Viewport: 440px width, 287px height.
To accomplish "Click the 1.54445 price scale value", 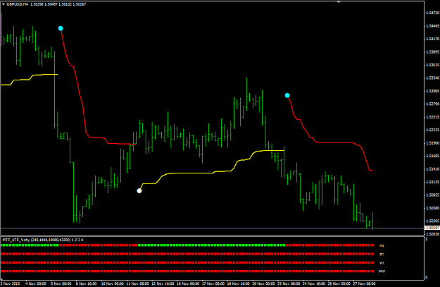I will coord(432,26).
